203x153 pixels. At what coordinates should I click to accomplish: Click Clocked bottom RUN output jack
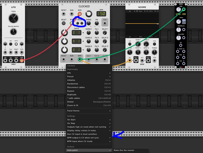tap(72, 59)
